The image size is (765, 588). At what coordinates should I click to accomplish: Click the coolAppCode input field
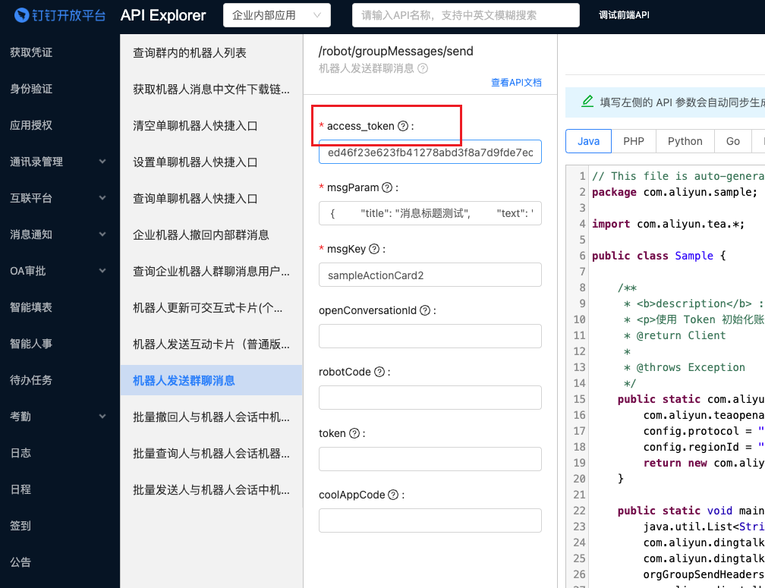click(x=430, y=520)
